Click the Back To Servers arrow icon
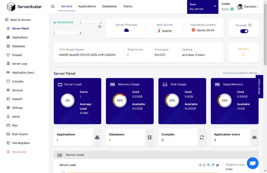Screen dimensions: 267x173 pos(7,20)
